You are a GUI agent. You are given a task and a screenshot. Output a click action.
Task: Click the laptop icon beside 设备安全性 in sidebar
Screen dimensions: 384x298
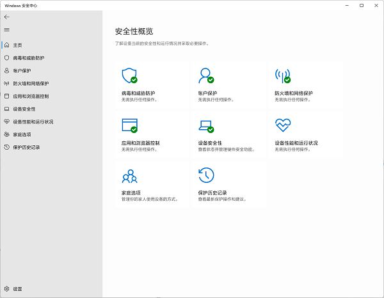(7, 109)
